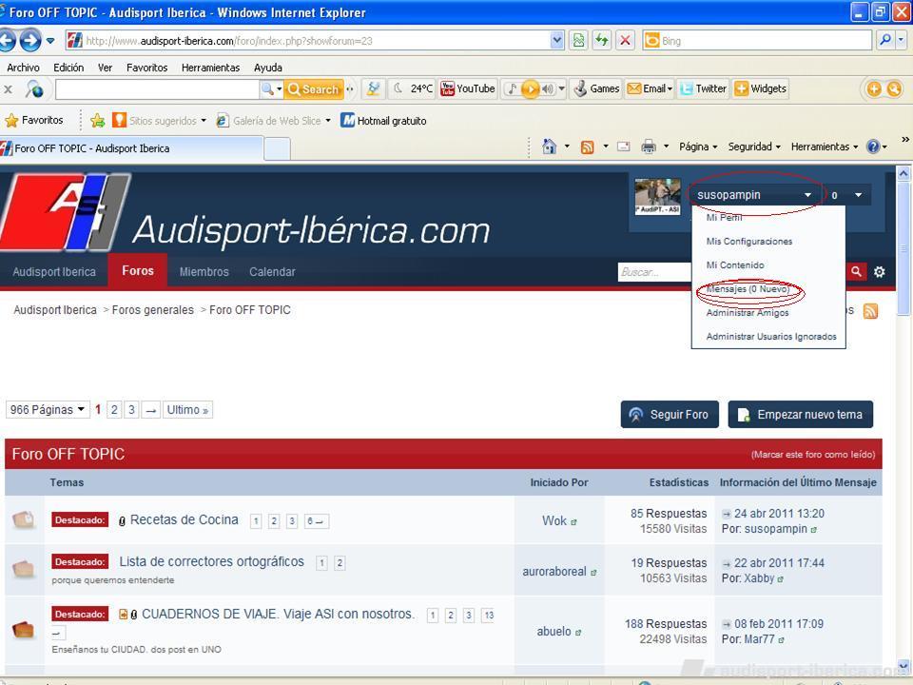The height and width of the screenshot is (685, 913).
Task: Open the new blank browser tab
Action: coord(277,148)
